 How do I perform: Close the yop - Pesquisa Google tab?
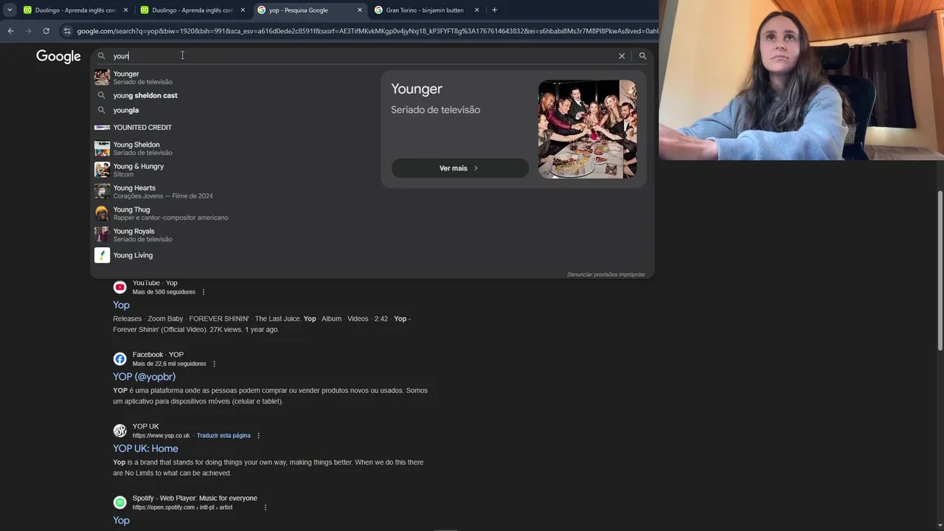pos(360,10)
